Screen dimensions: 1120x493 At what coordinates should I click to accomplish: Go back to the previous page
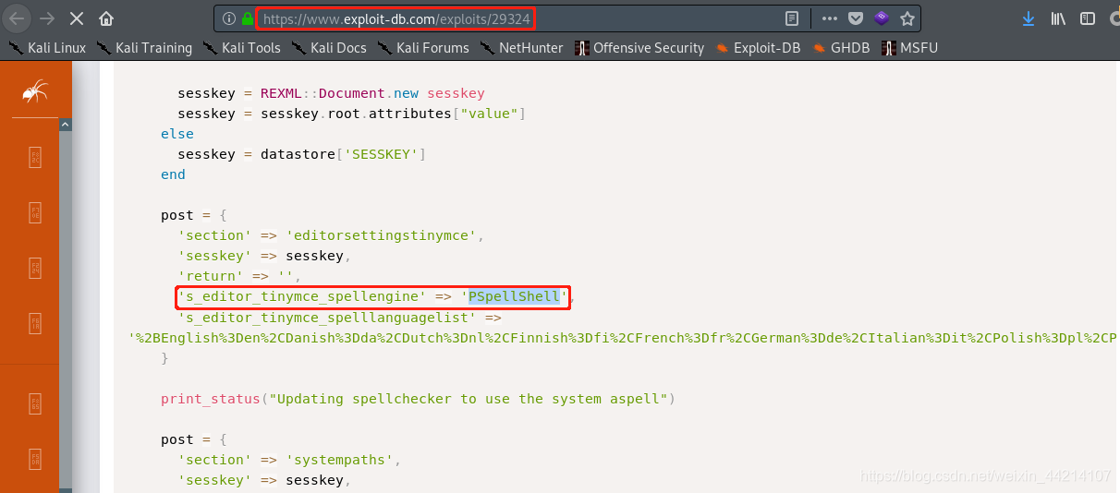pos(17,18)
